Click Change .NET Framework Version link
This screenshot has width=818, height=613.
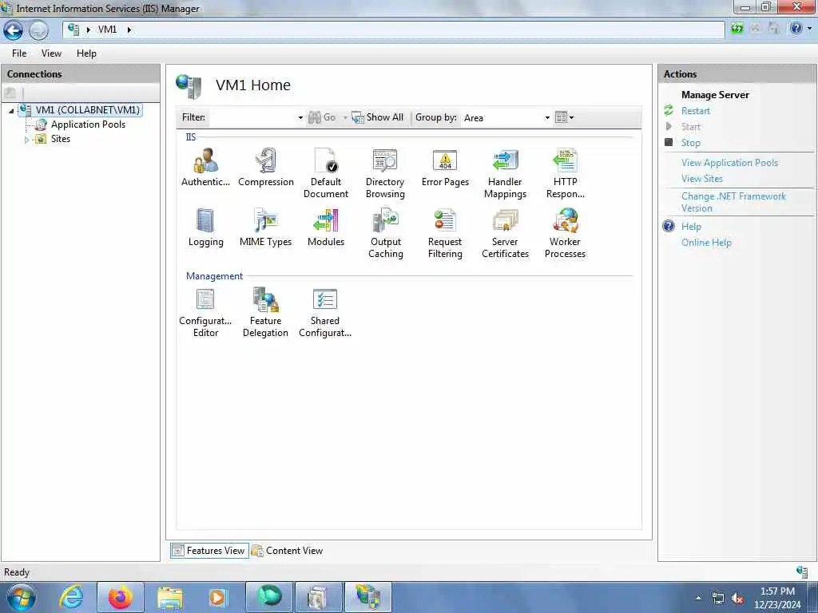[x=733, y=202]
